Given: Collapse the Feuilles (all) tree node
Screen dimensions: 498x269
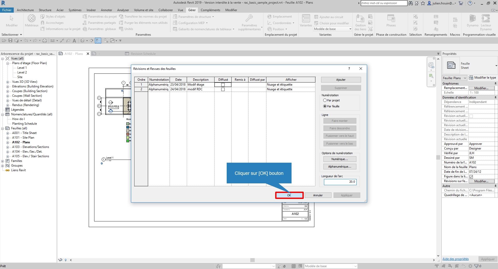Looking at the screenshot, I should [x=3, y=128].
